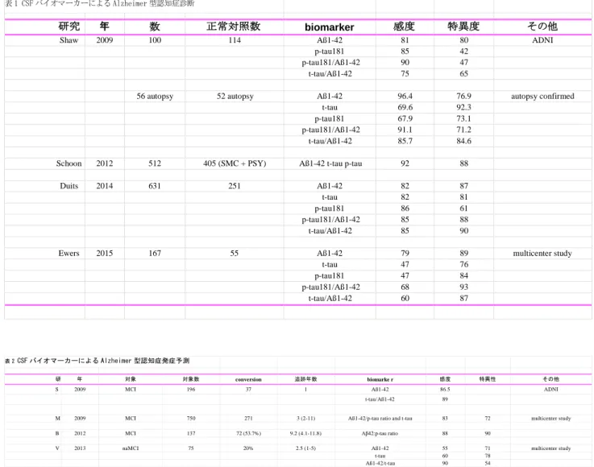Select the 137 subject count cell
The image size is (594, 467).
191,433
